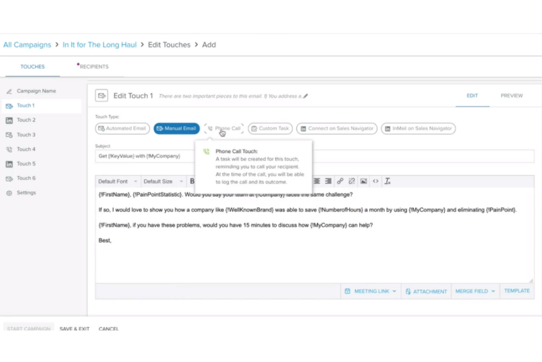Switch to the Recipients tab
Screen dimensions: 542x362
pos(94,66)
